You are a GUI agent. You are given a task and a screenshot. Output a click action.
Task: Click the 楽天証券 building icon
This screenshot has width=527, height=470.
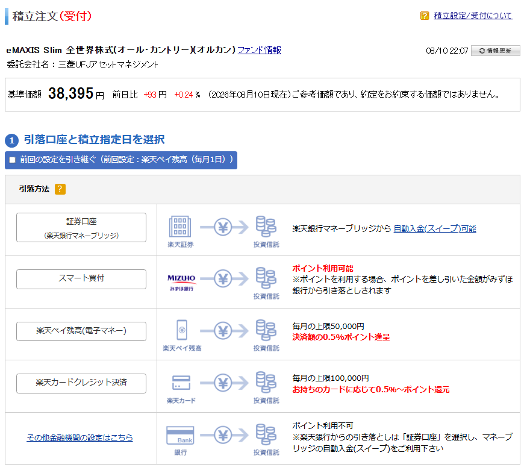[x=180, y=227]
